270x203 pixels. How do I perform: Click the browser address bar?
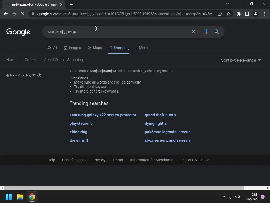[x=126, y=14]
